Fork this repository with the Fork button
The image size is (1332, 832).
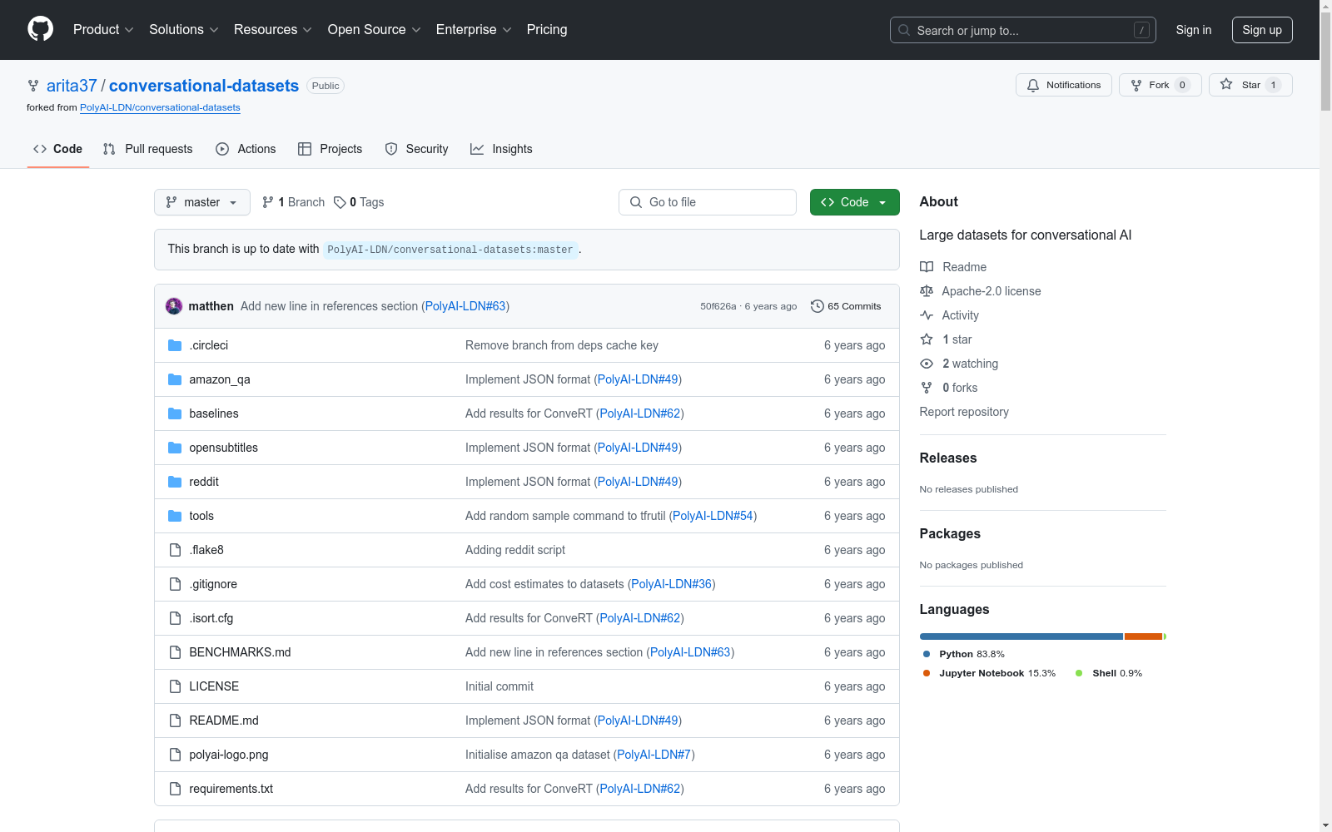pos(1161,85)
